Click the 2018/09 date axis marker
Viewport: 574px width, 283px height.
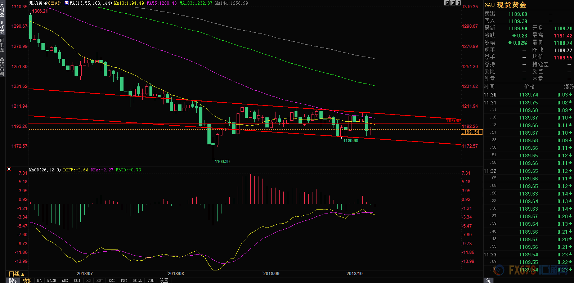[271, 274]
